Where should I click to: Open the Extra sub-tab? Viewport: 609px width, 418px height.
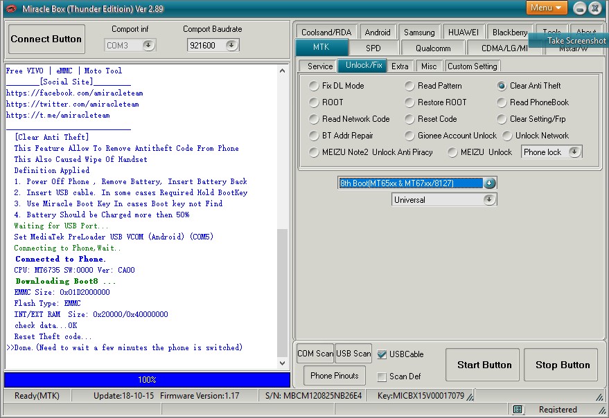point(400,66)
